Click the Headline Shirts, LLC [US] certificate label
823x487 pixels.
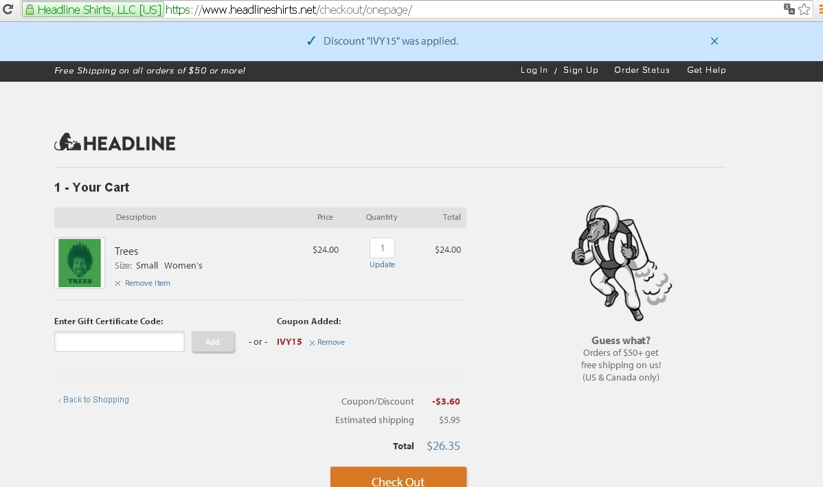tap(100, 10)
